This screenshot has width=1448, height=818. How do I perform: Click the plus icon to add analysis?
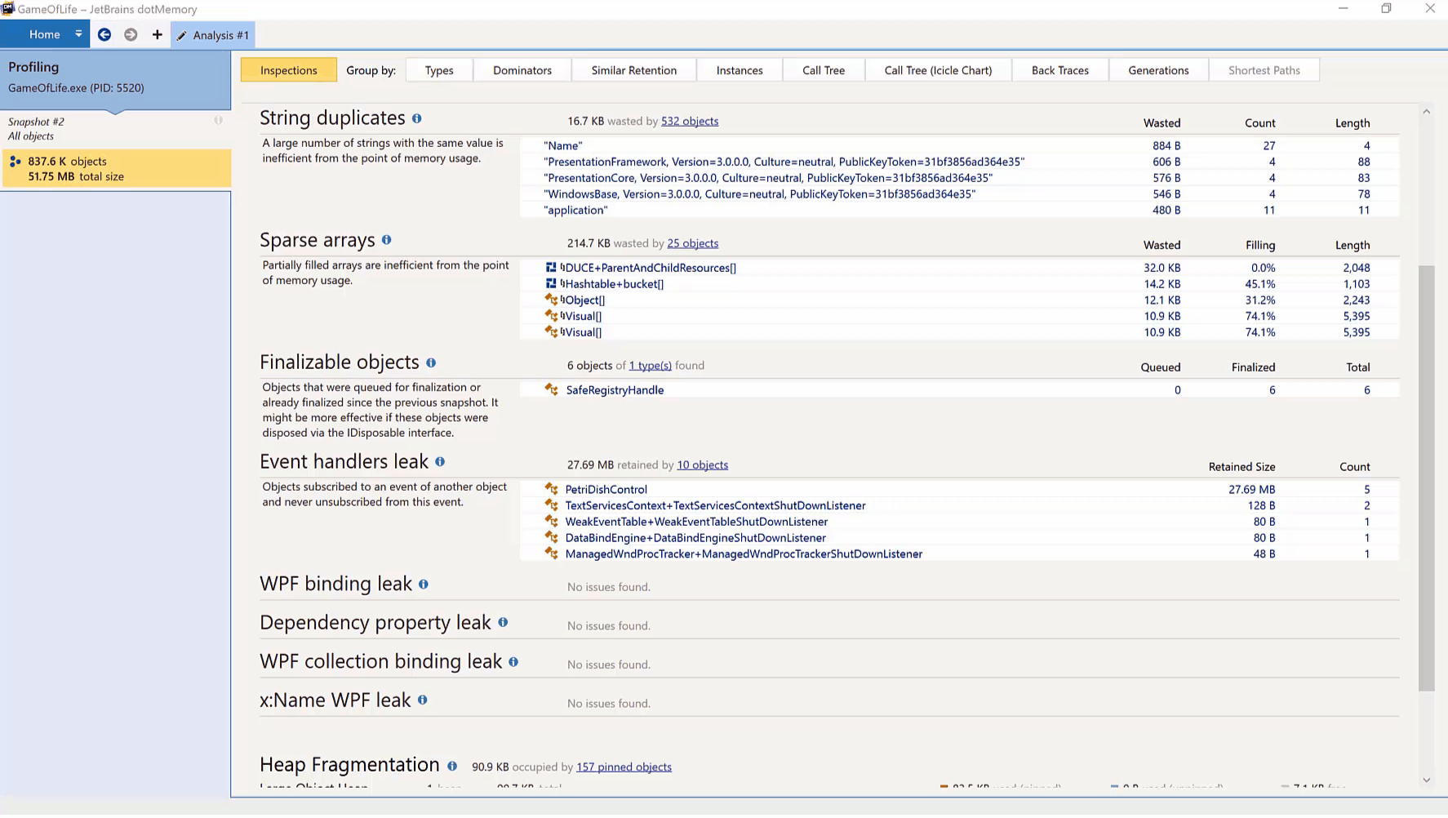(158, 34)
